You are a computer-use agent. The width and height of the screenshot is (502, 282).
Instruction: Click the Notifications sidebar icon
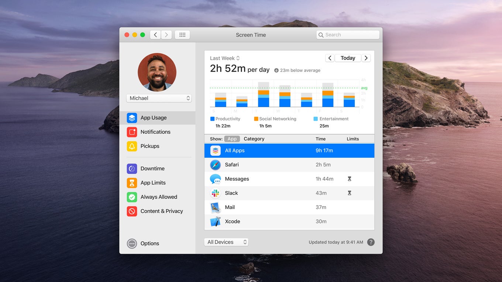click(132, 132)
